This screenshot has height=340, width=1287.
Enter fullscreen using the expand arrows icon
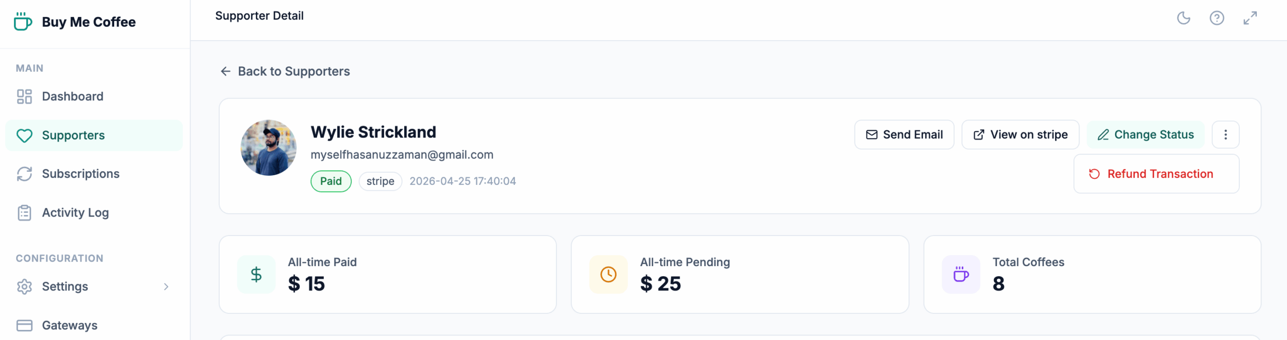[1250, 18]
